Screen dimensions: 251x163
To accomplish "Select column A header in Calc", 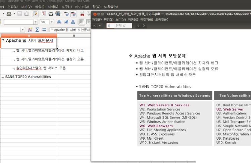I will [x=29, y=36].
